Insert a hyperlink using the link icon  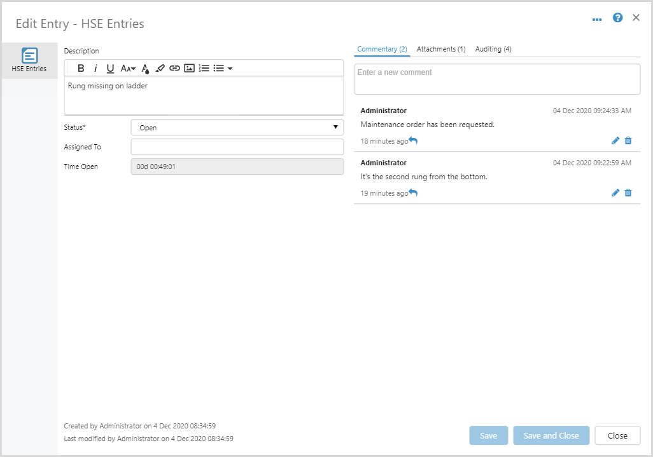point(174,69)
